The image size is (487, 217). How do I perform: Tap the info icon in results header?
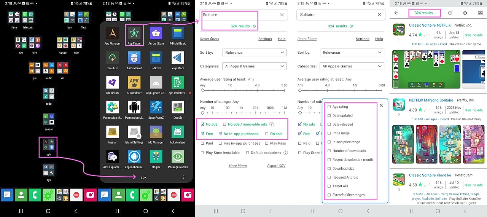[x=450, y=13]
